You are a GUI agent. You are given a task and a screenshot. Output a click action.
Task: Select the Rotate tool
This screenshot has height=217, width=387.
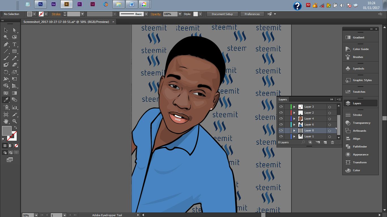tap(6, 72)
